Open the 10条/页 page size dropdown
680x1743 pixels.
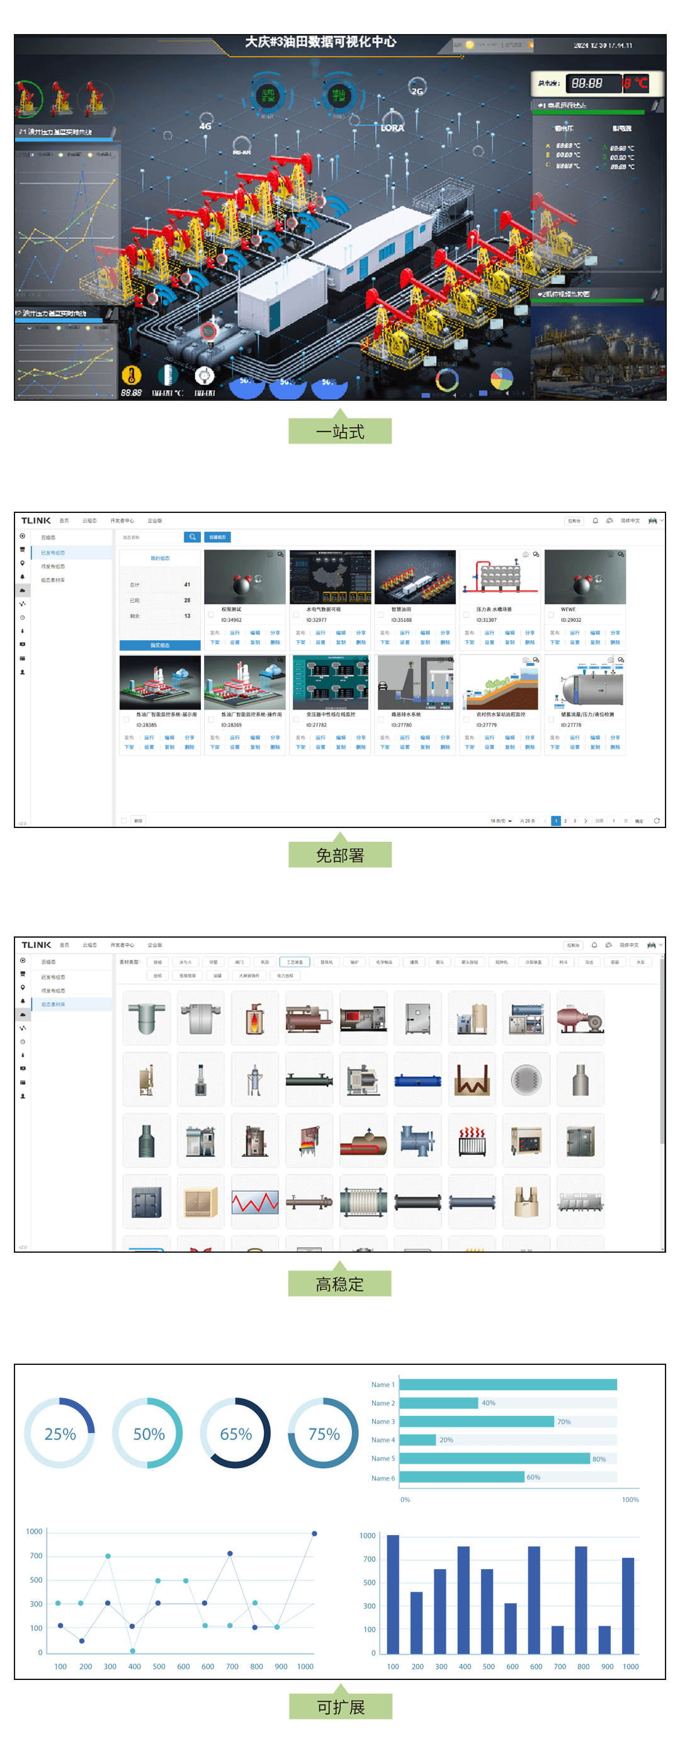tap(501, 820)
